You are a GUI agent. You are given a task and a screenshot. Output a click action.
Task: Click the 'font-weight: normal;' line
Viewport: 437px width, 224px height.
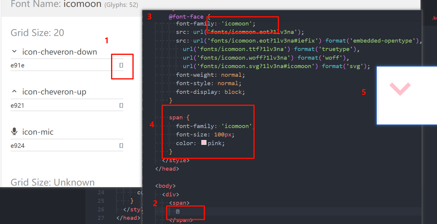[x=211, y=75]
